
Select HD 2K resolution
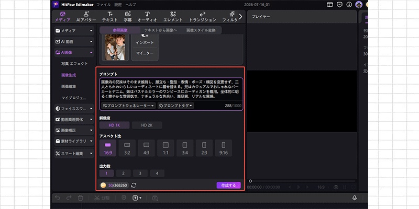[x=147, y=125]
